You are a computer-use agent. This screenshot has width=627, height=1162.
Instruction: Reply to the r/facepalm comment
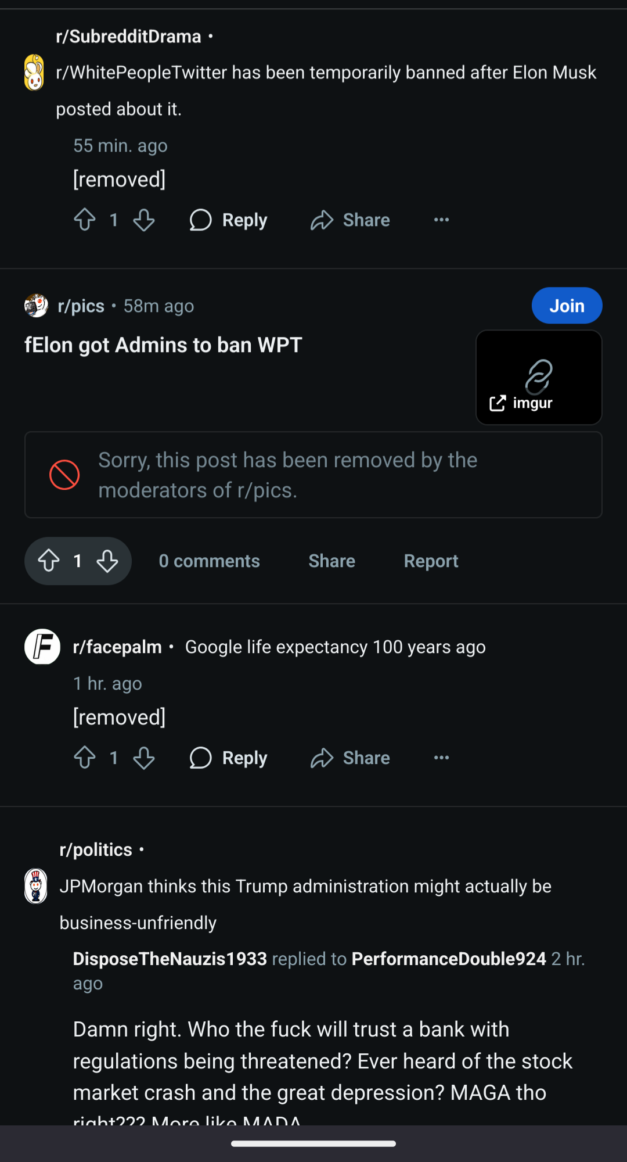[x=229, y=758]
